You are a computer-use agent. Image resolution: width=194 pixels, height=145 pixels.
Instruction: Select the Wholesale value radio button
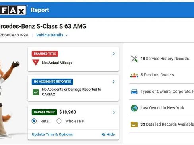pos(59,121)
